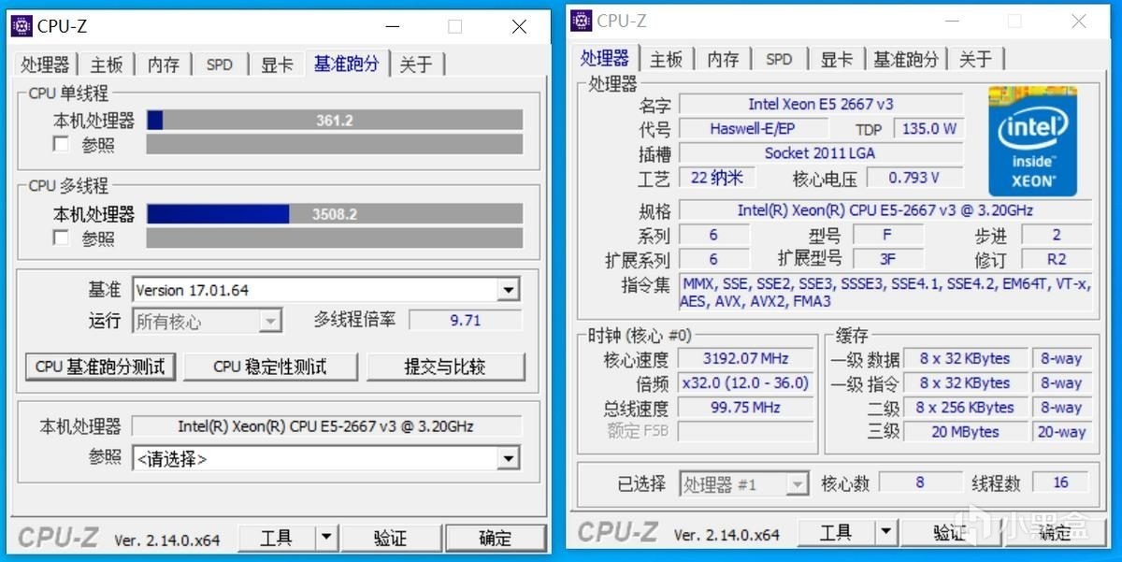Click 核心速度 value 3192.07 MHz

pos(744,358)
